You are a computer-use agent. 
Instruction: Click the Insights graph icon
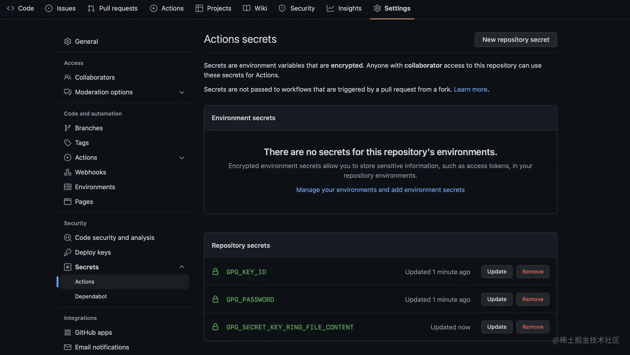330,8
